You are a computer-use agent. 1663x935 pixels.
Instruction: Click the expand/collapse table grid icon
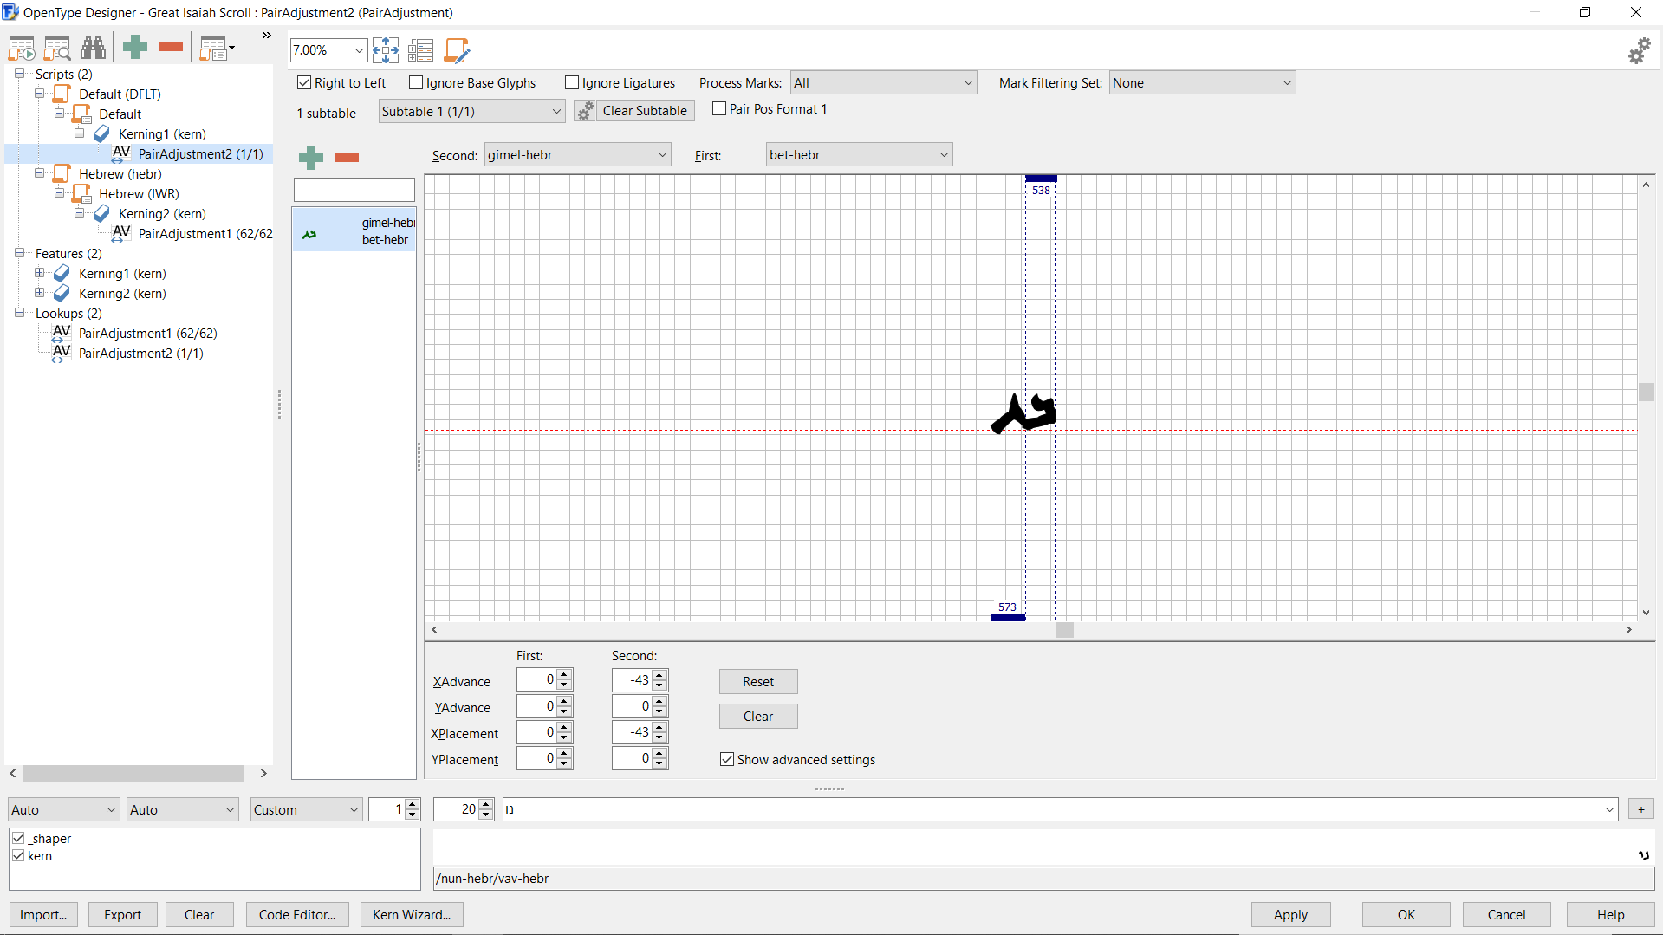(x=421, y=50)
